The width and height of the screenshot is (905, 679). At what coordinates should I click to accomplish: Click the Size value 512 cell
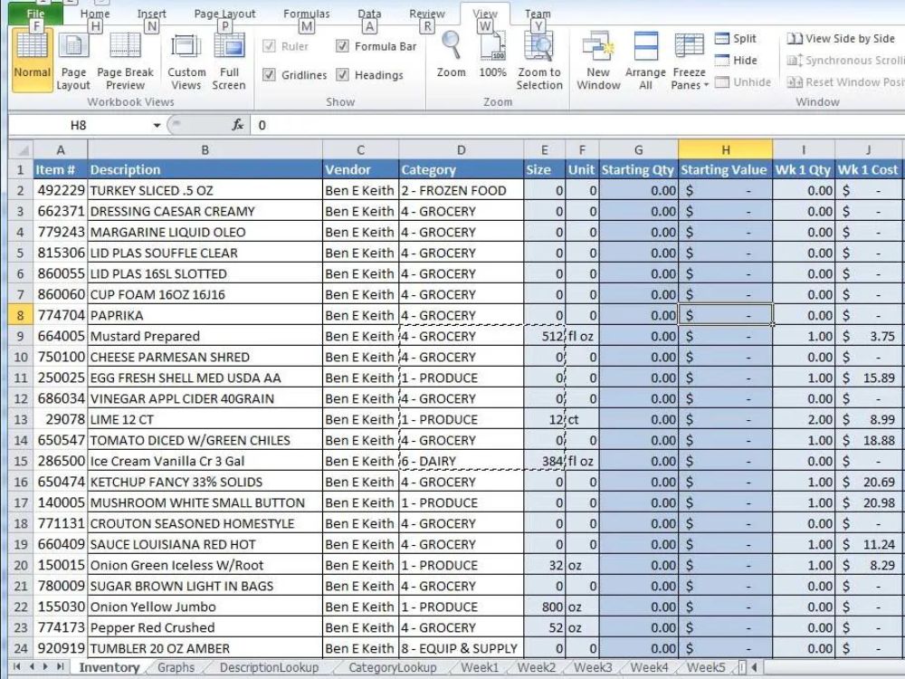coord(544,336)
